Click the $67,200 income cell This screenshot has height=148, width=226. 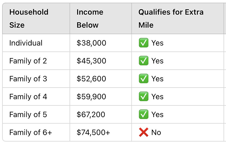coord(101,114)
